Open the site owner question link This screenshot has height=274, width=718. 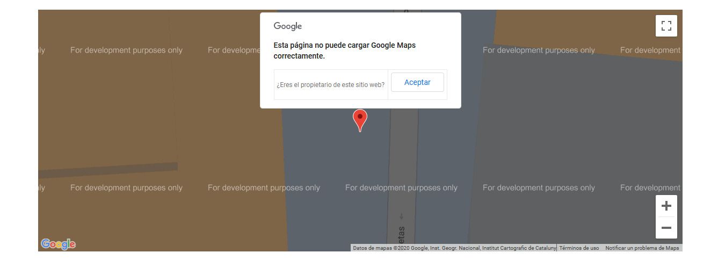point(330,85)
